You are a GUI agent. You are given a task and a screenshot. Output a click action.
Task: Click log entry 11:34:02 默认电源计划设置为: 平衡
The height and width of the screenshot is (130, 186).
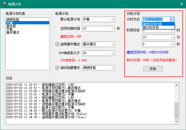pyautogui.click(x=43, y=111)
